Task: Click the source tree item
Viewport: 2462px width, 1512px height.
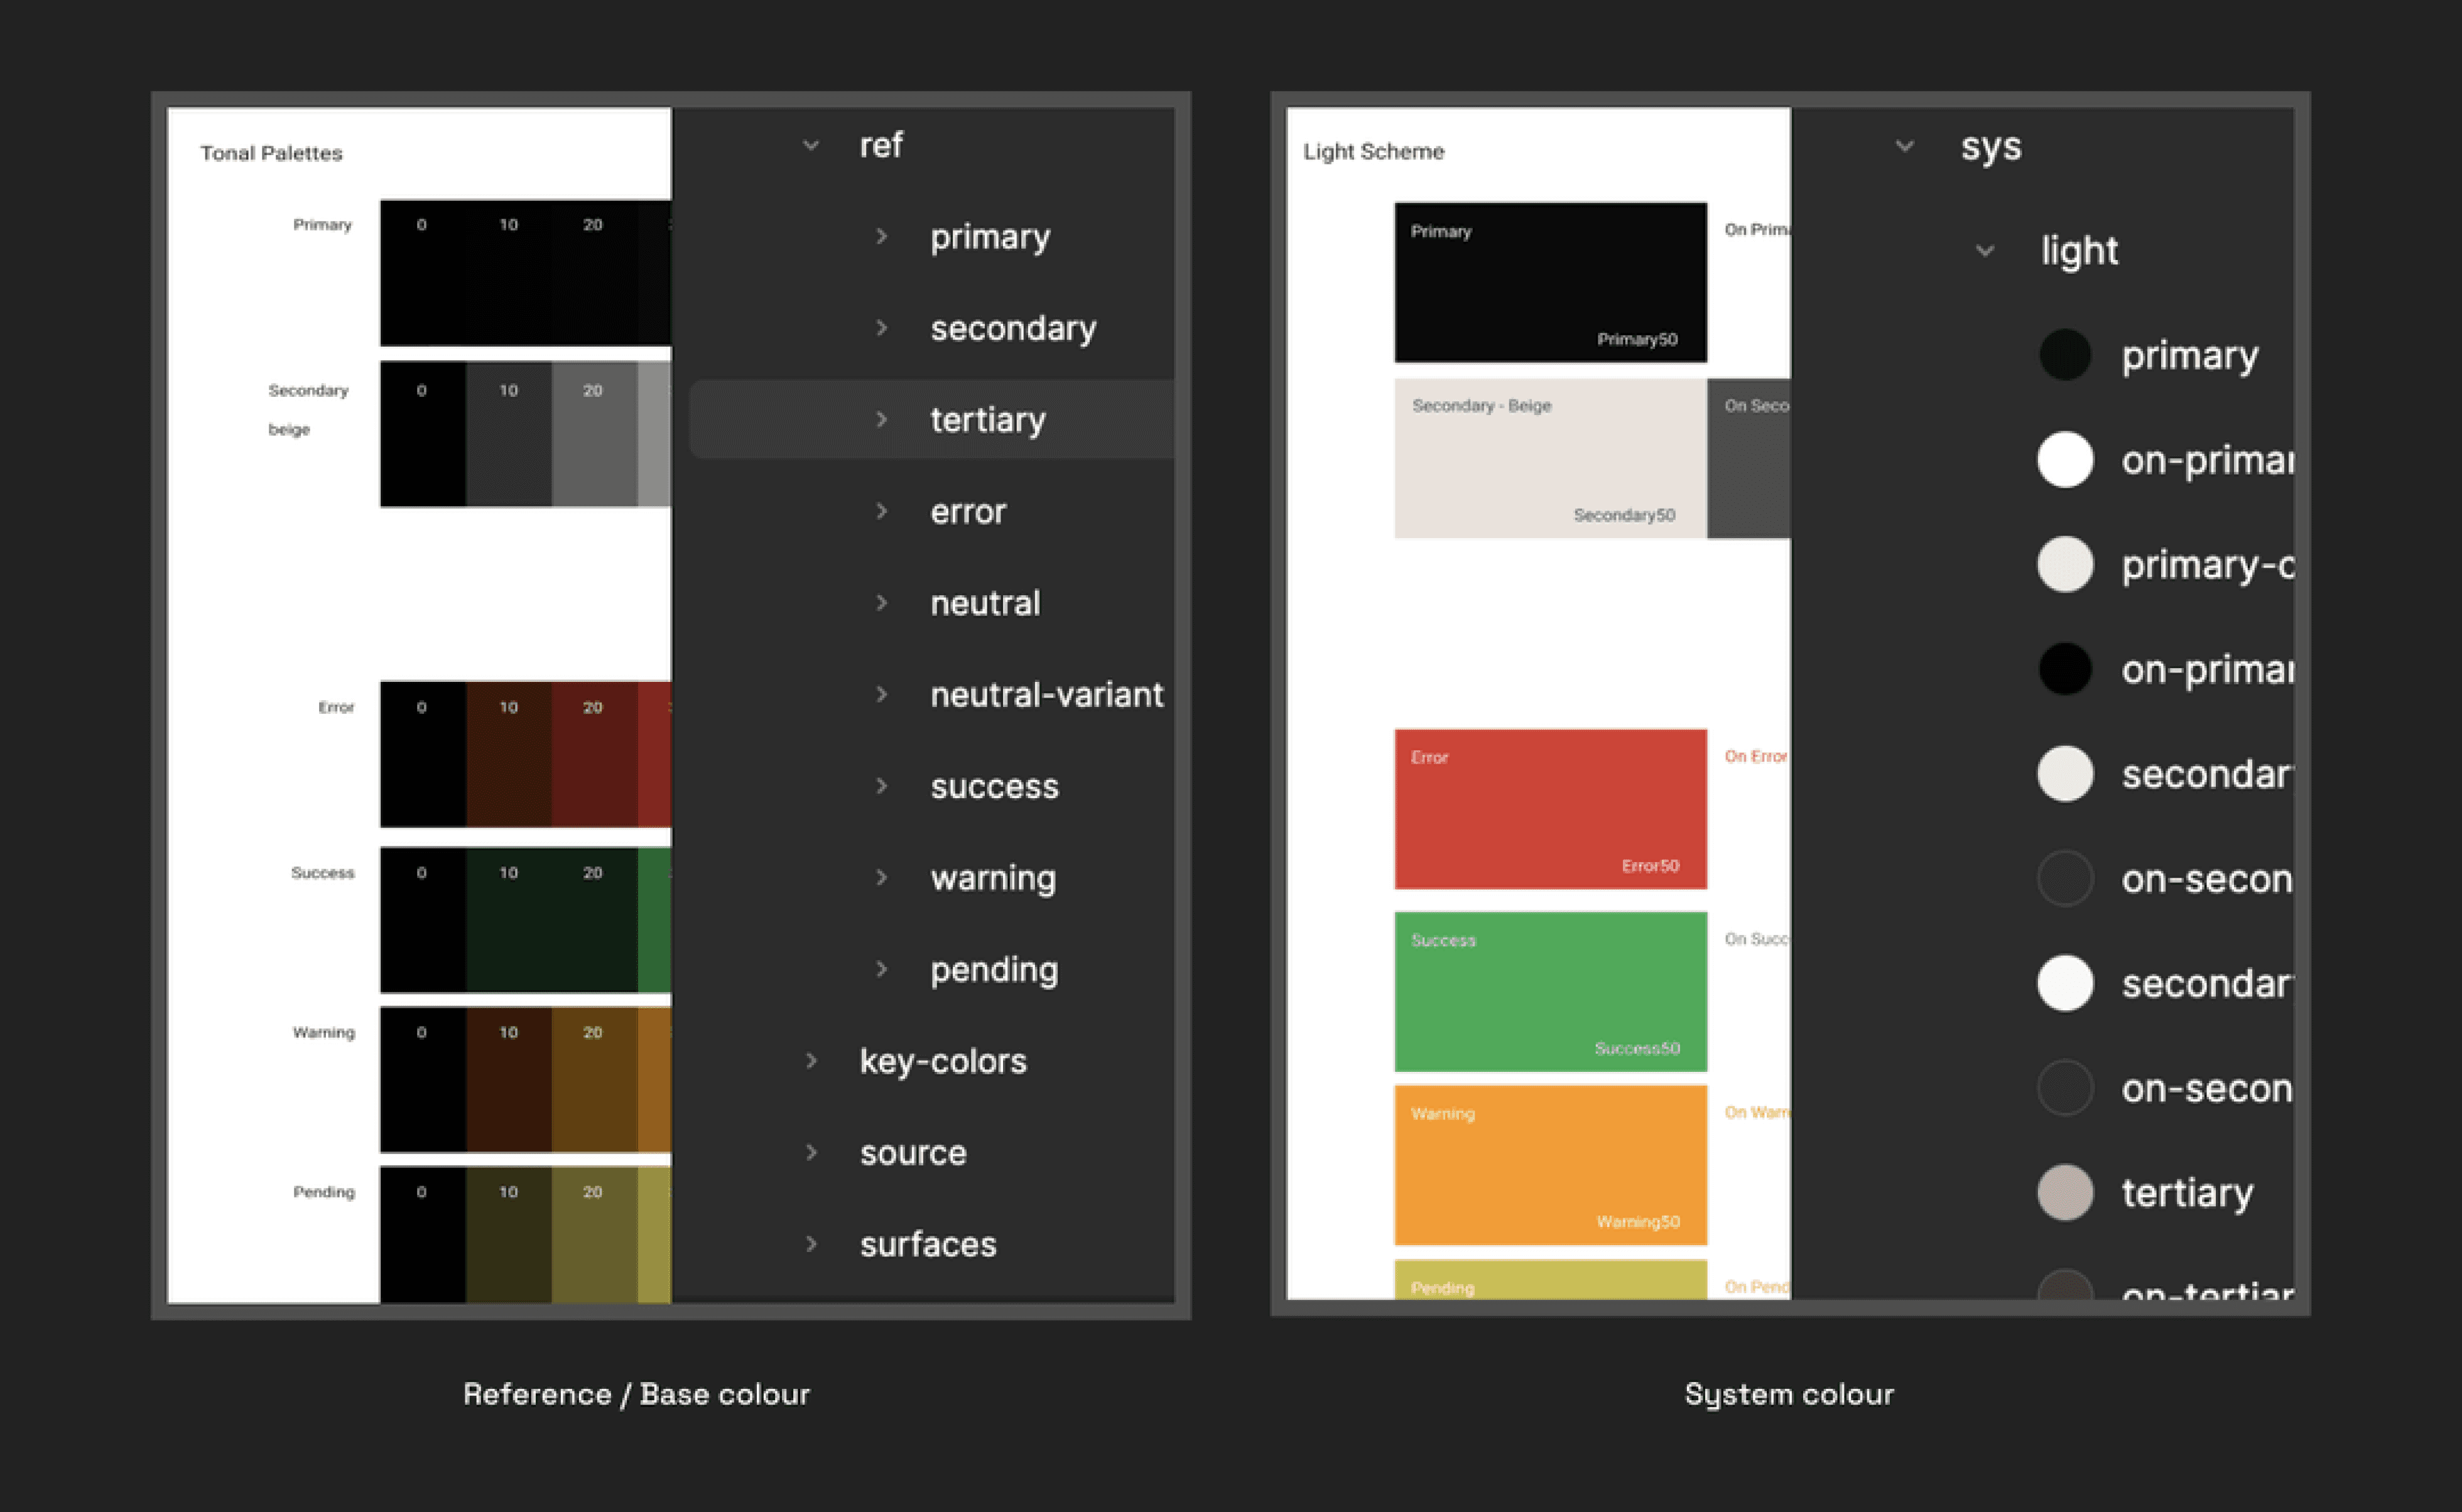Action: pos(912,1153)
